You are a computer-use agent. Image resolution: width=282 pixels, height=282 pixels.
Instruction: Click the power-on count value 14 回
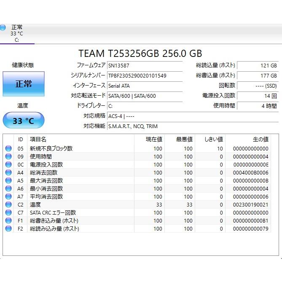click(258, 96)
